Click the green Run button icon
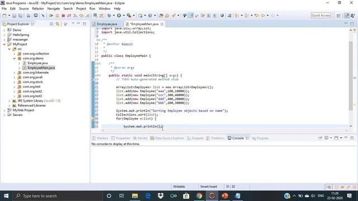Viewport: 358px width, 201px height. pos(119,16)
